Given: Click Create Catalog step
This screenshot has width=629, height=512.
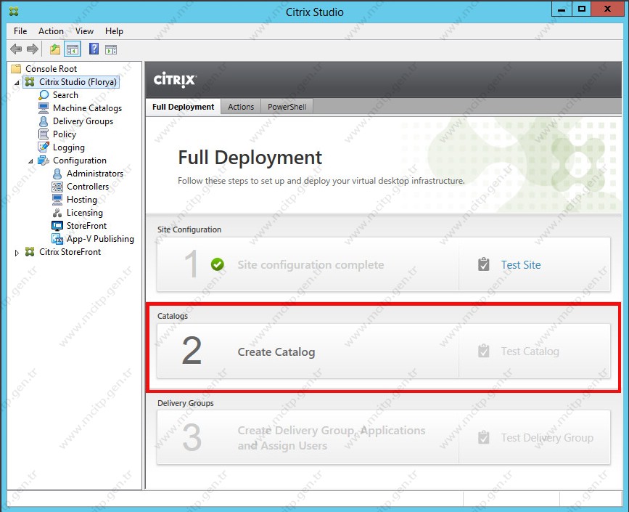Looking at the screenshot, I should [276, 352].
